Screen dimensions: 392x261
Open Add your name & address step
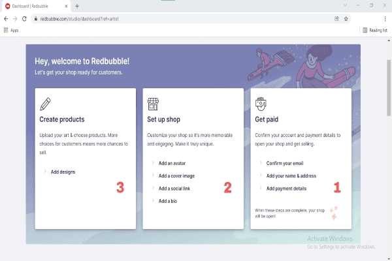[291, 176]
